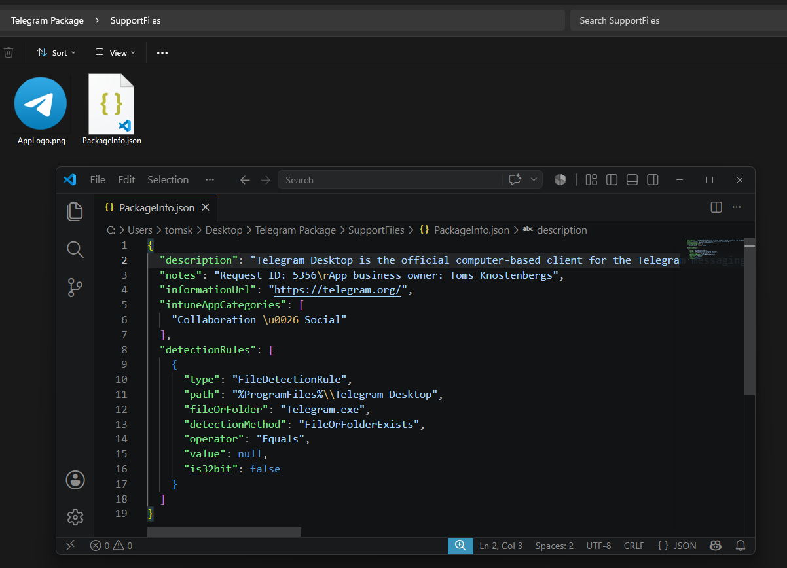Click the VS Code logo in title bar
Screen dimensions: 787x568
(x=70, y=179)
